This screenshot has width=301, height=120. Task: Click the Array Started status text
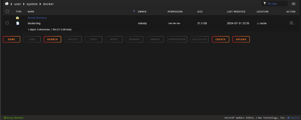[x=15, y=118]
